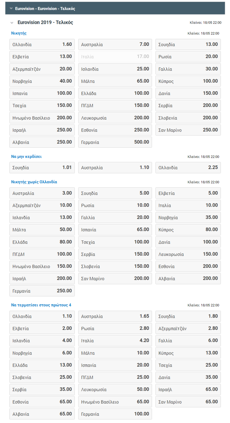Open the Νικητής χωρίς Ολλανδία market heading

coord(34,182)
